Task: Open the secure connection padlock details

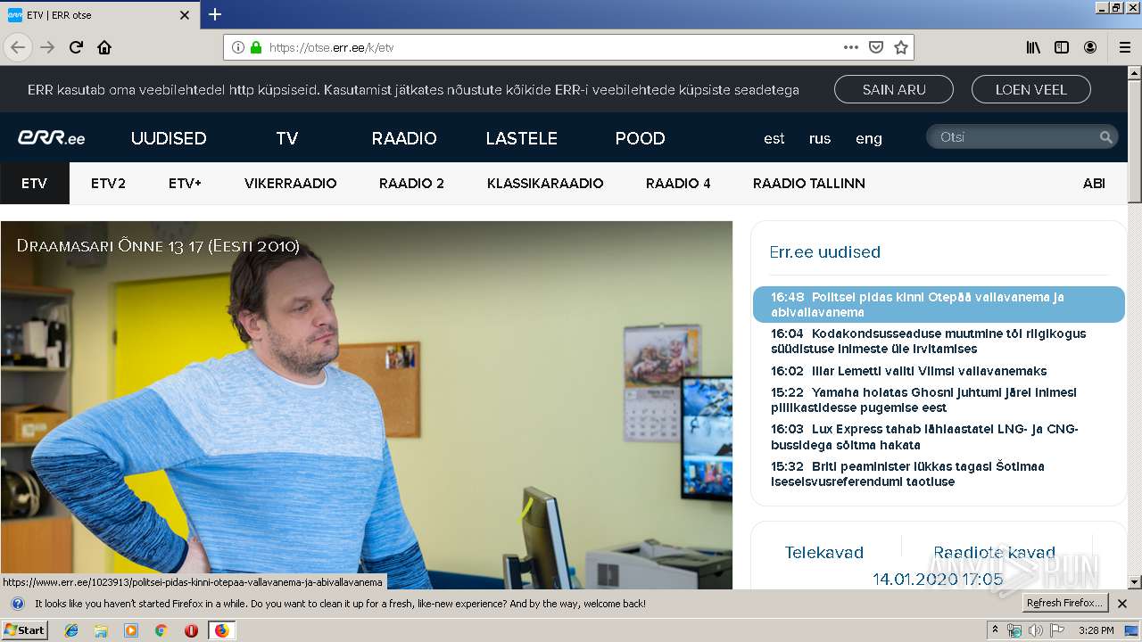Action: coord(256,47)
